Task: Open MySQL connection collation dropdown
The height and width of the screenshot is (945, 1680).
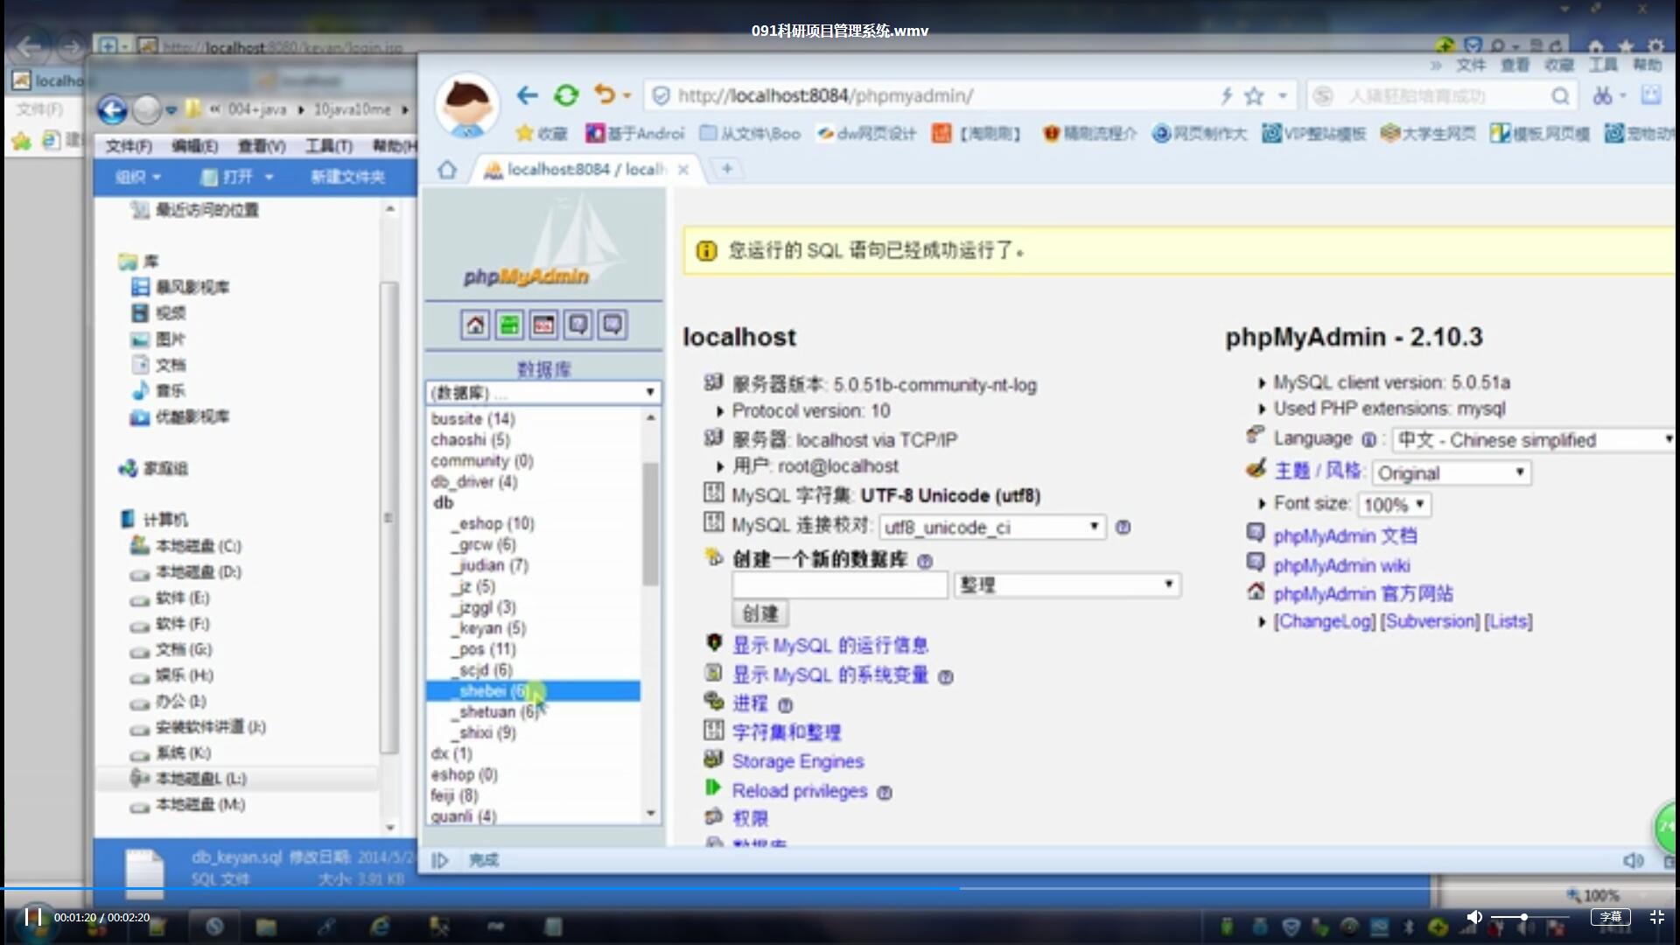Action: [992, 528]
